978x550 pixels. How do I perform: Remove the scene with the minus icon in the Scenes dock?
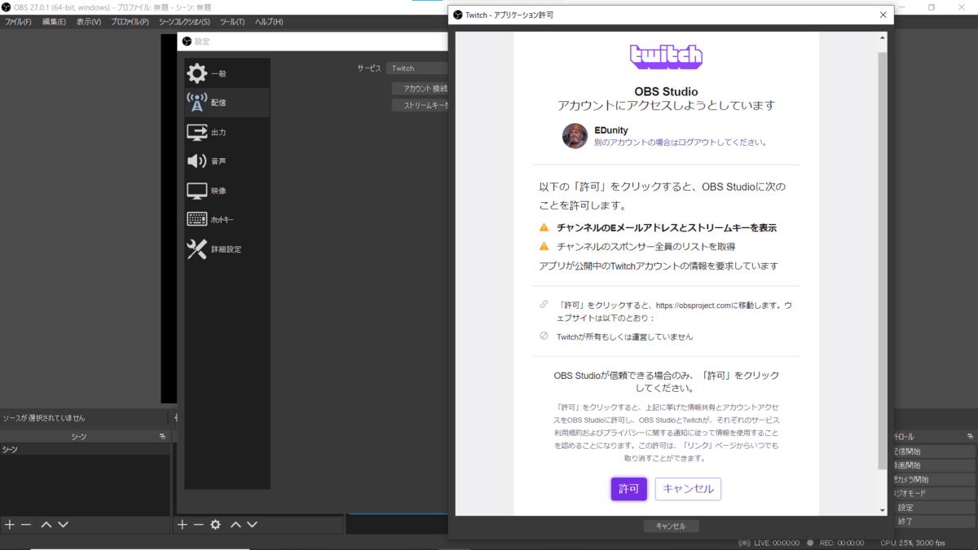(26, 525)
